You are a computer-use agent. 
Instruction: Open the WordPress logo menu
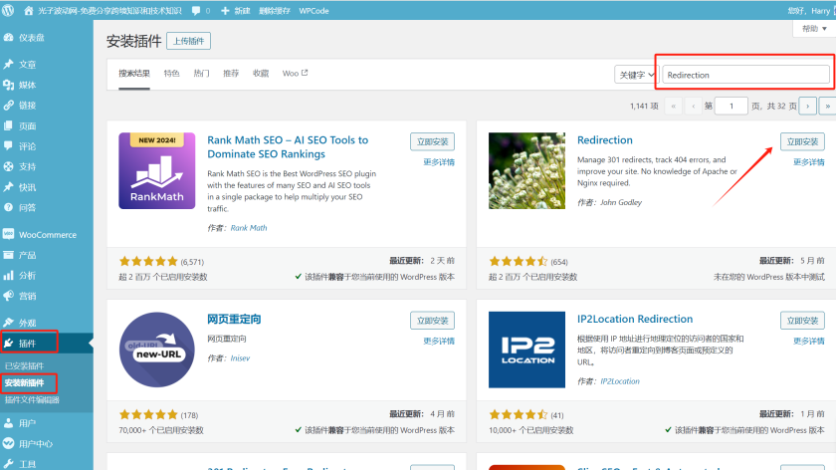(x=8, y=10)
